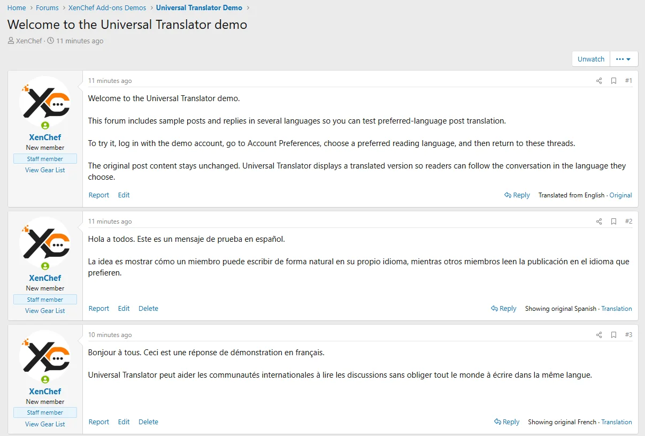Click 'Showing original Spanish' label
The image size is (645, 436).
[560, 309]
